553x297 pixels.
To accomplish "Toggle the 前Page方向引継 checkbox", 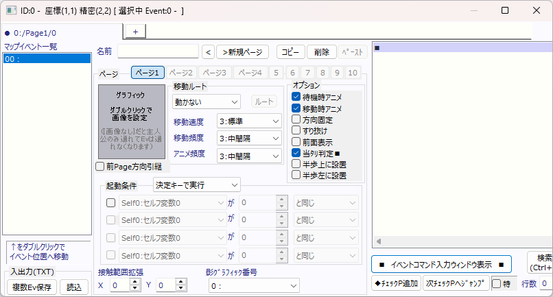I will pyautogui.click(x=99, y=167).
